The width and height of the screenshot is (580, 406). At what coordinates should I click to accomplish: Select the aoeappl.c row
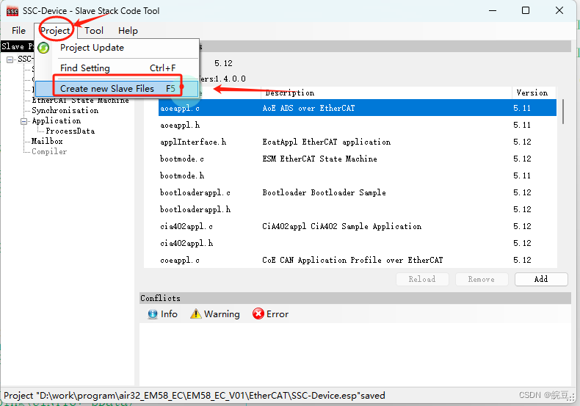[358, 108]
